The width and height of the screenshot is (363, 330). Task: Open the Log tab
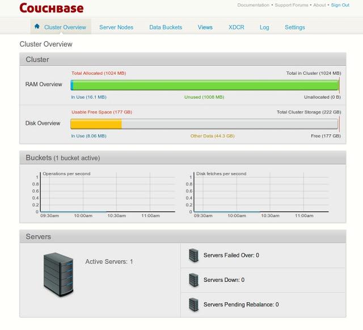(x=264, y=27)
